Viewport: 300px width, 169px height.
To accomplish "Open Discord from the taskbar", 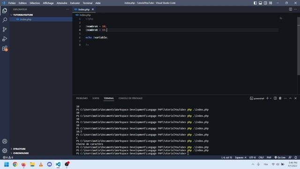I will tap(50, 164).
